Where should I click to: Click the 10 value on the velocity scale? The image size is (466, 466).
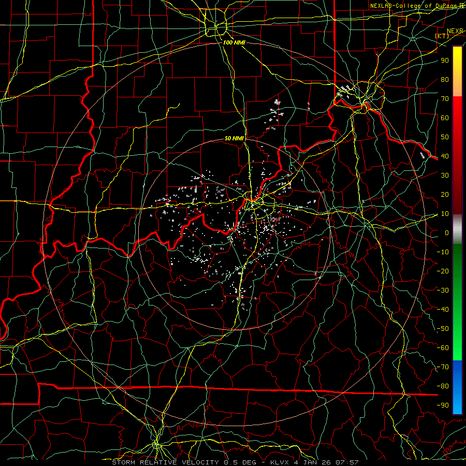tap(445, 214)
